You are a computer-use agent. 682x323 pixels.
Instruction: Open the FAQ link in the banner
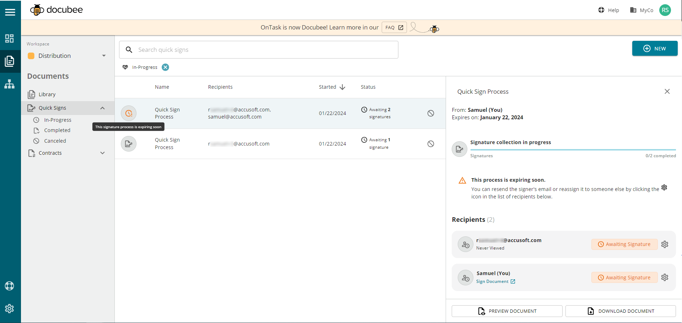tap(394, 27)
